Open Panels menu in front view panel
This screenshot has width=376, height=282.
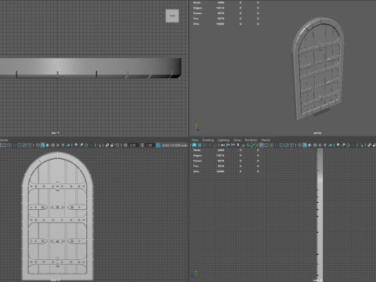[4, 140]
